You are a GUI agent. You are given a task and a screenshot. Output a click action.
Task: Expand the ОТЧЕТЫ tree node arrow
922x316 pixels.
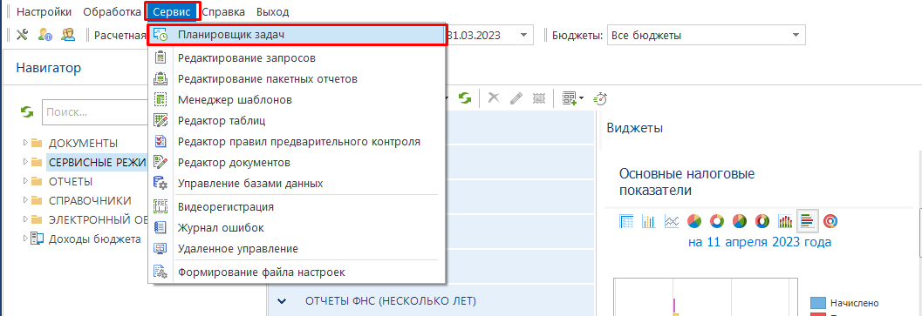[x=25, y=181]
